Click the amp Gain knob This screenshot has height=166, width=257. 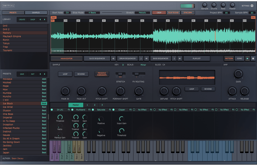(x=238, y=74)
